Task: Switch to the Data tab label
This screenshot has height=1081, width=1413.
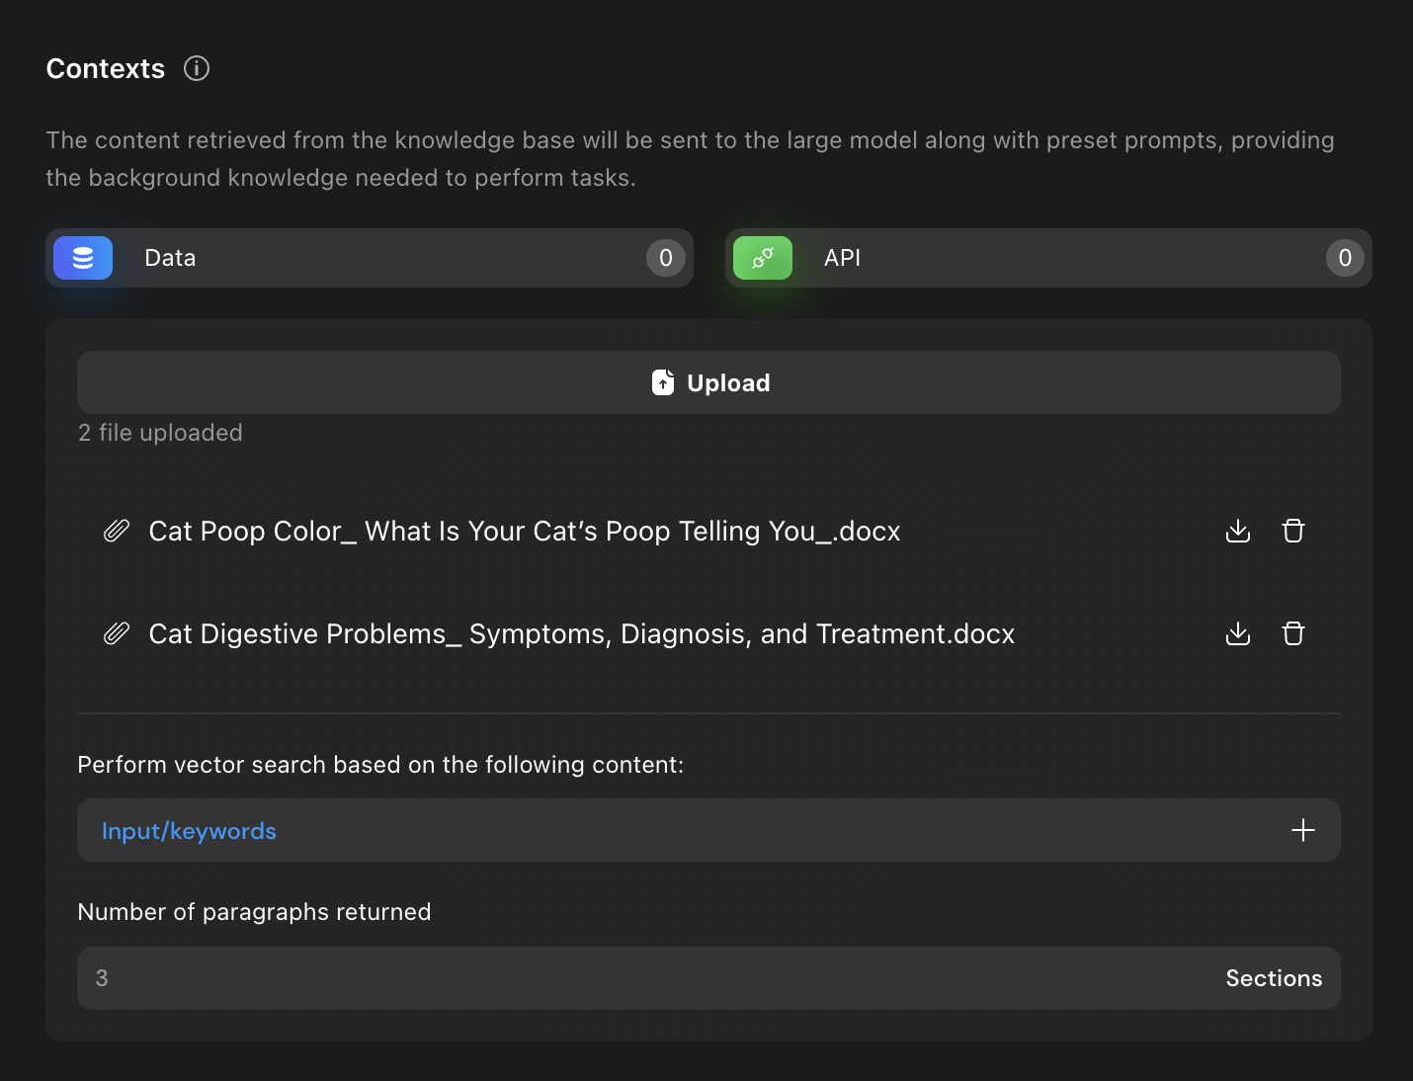Action: pyautogui.click(x=170, y=258)
